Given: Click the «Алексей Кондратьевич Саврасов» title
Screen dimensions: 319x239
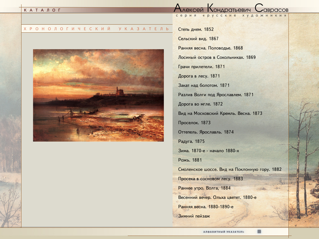Looking at the screenshot, I should 231,8.
